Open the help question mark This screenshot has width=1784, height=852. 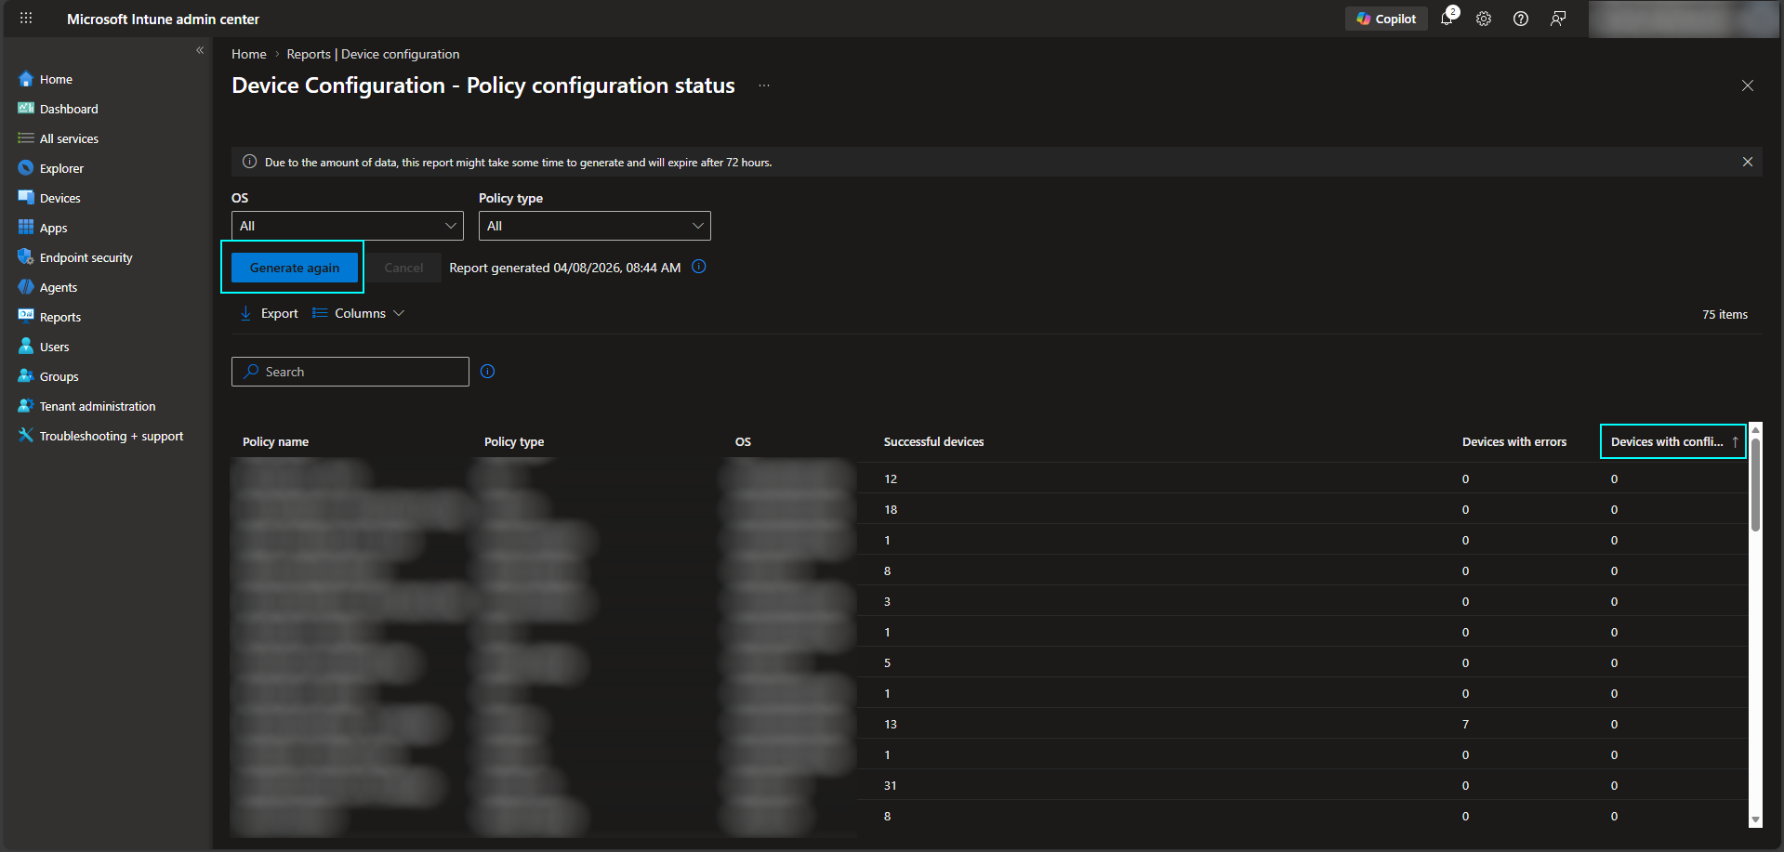click(x=1521, y=19)
